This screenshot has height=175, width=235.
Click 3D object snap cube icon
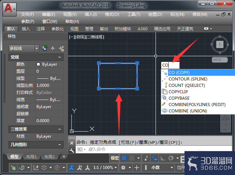pyautogui.click(x=22, y=168)
